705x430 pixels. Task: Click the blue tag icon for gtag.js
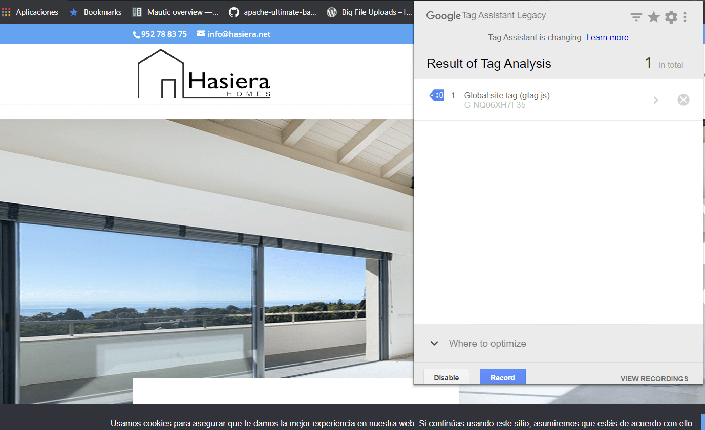tap(437, 95)
